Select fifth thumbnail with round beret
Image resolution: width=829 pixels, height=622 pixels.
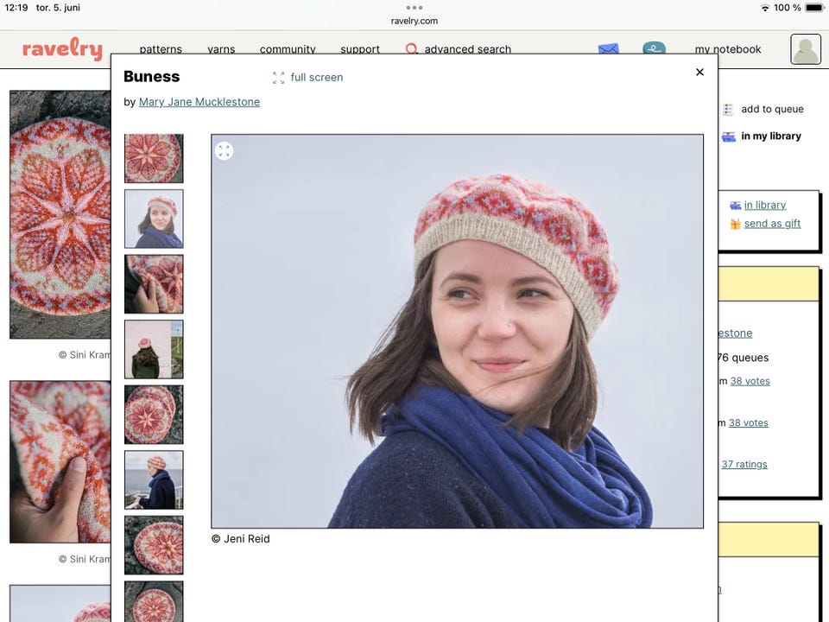[154, 414]
